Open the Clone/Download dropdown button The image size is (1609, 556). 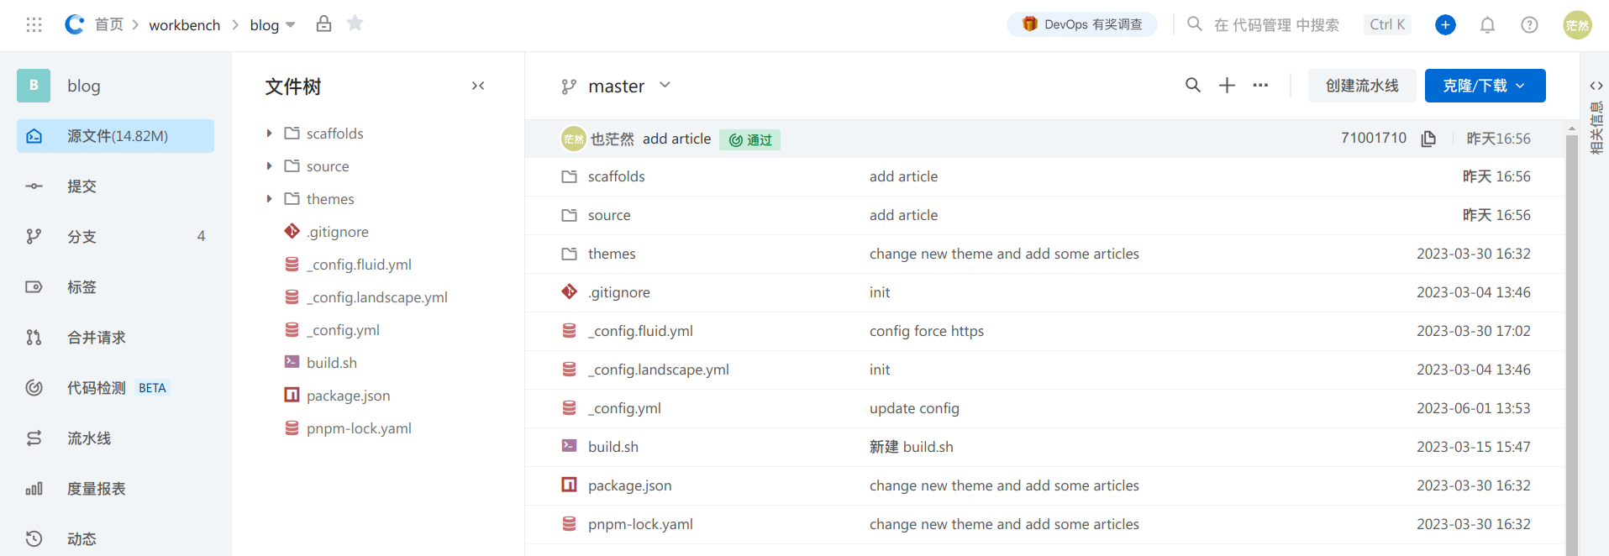(x=1485, y=86)
